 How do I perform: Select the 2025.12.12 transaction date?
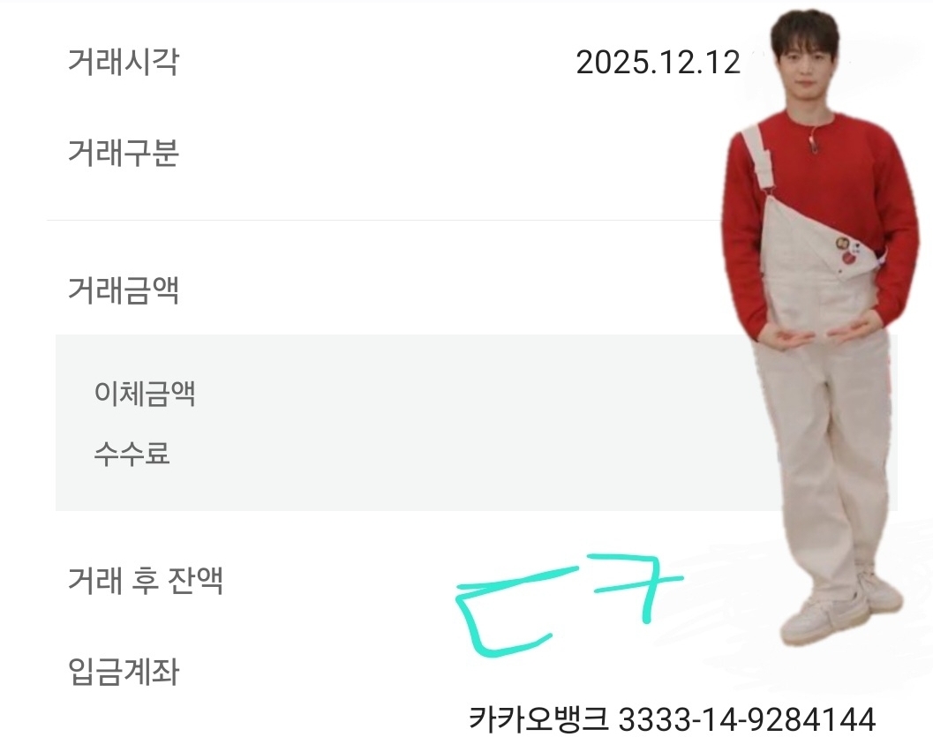point(658,63)
